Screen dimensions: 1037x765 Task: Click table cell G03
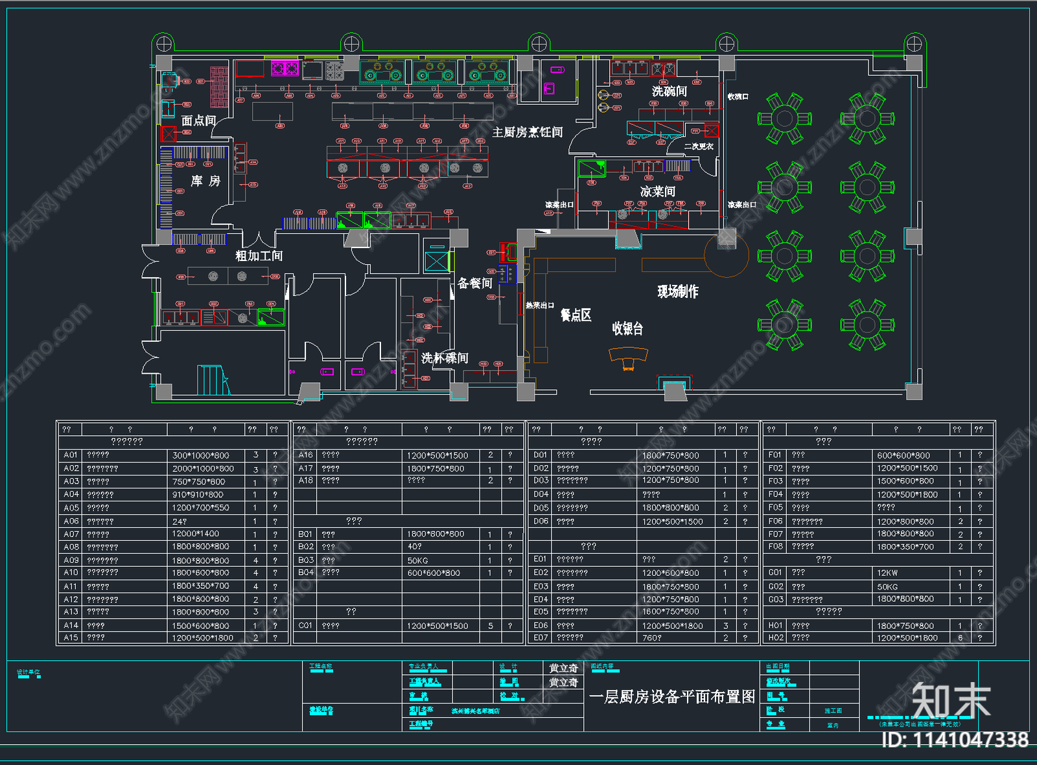tap(775, 599)
